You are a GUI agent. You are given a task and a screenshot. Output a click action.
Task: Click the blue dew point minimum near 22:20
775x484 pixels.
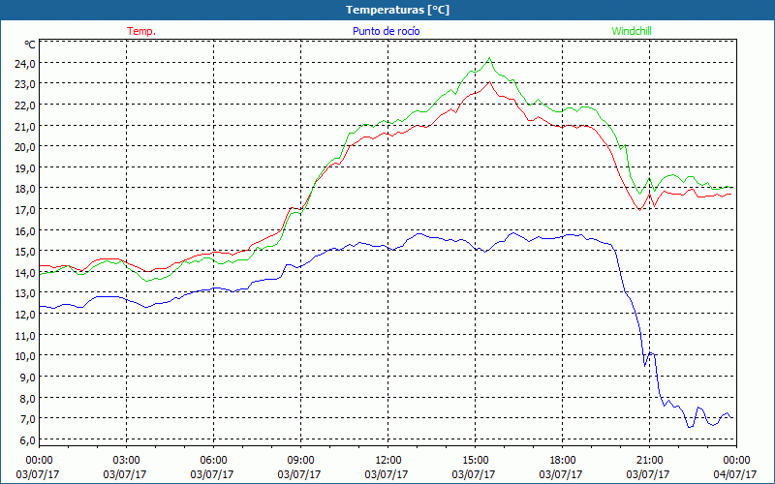click(690, 427)
